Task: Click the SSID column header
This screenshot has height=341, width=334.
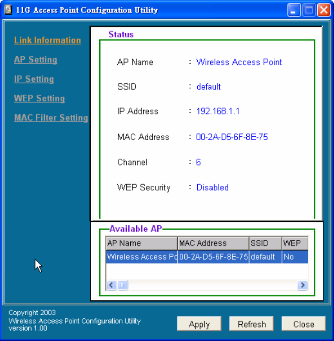Action: [x=266, y=243]
